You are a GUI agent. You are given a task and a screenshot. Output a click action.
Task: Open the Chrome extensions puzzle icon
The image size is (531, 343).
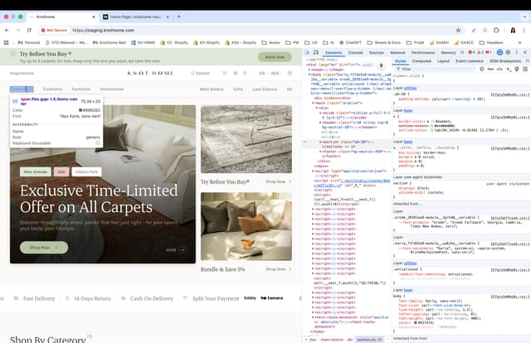click(496, 30)
